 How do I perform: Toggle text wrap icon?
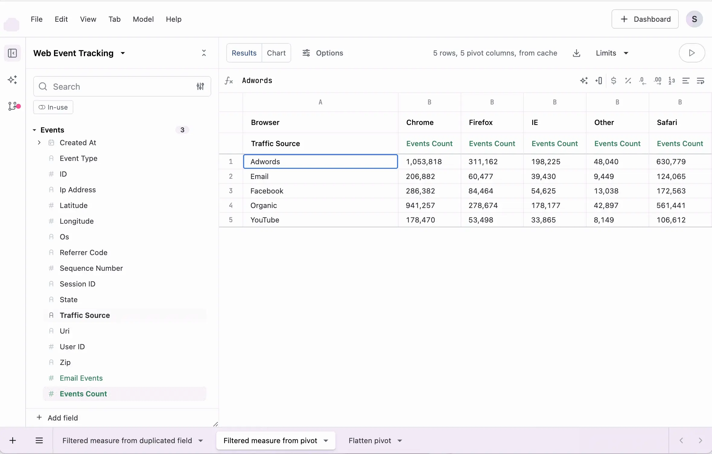pos(700,81)
